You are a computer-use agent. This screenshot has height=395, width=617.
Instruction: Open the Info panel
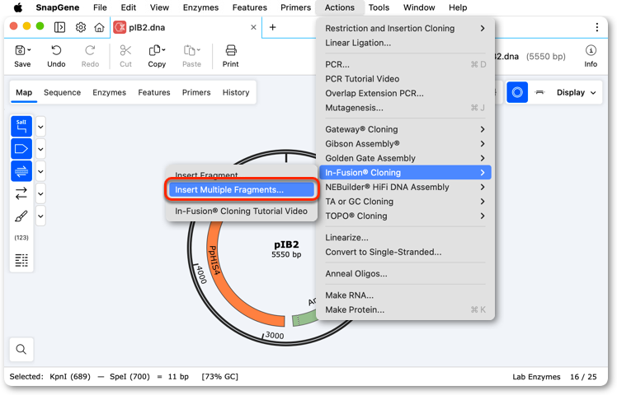(x=591, y=56)
